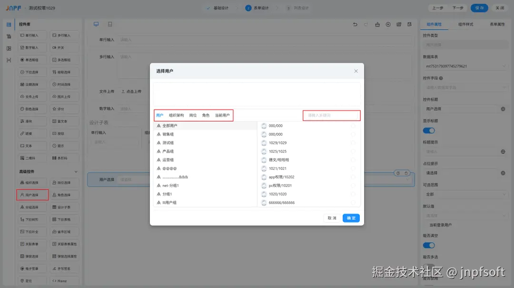Click the 请输入关键词 search field in dialog
This screenshot has width=514, height=288.
pyautogui.click(x=331, y=115)
